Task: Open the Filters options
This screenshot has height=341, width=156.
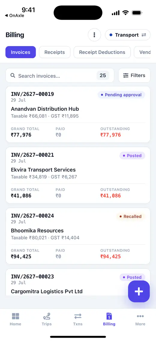Action: tap(134, 75)
